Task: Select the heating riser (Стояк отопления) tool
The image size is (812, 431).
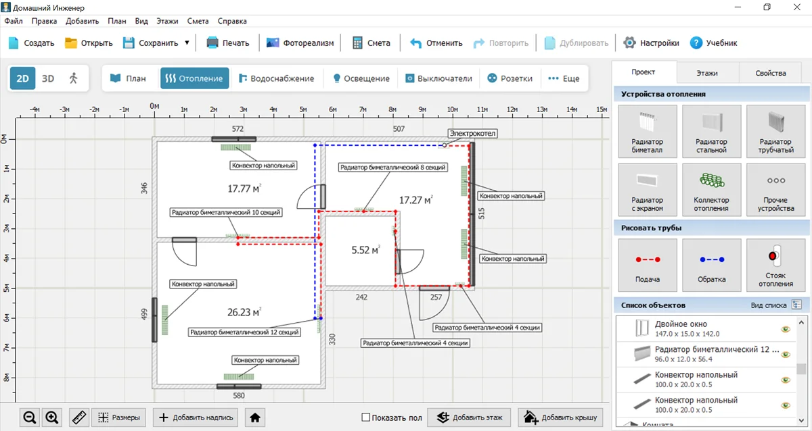Action: pos(775,265)
